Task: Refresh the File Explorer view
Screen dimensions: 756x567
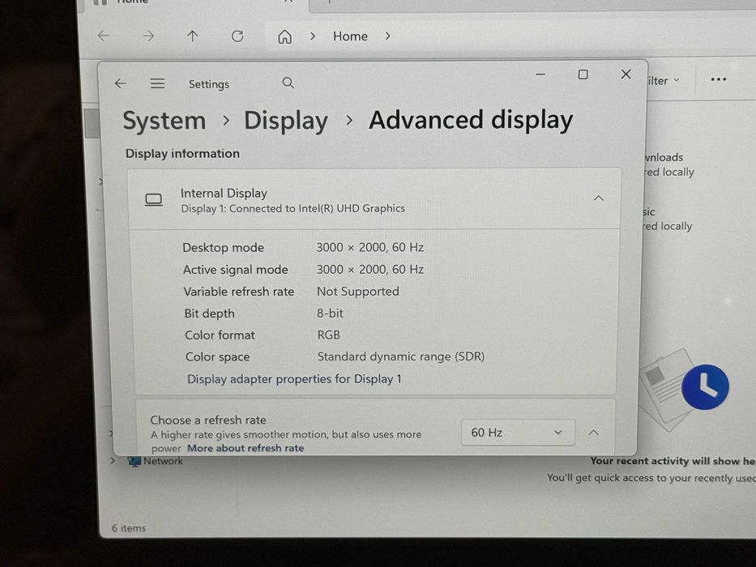Action: [237, 36]
